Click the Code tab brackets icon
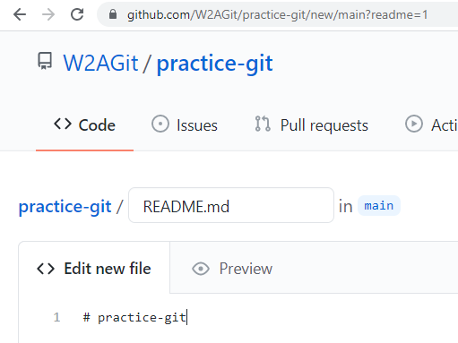Screen dimensions: 458x343 [x=63, y=124]
